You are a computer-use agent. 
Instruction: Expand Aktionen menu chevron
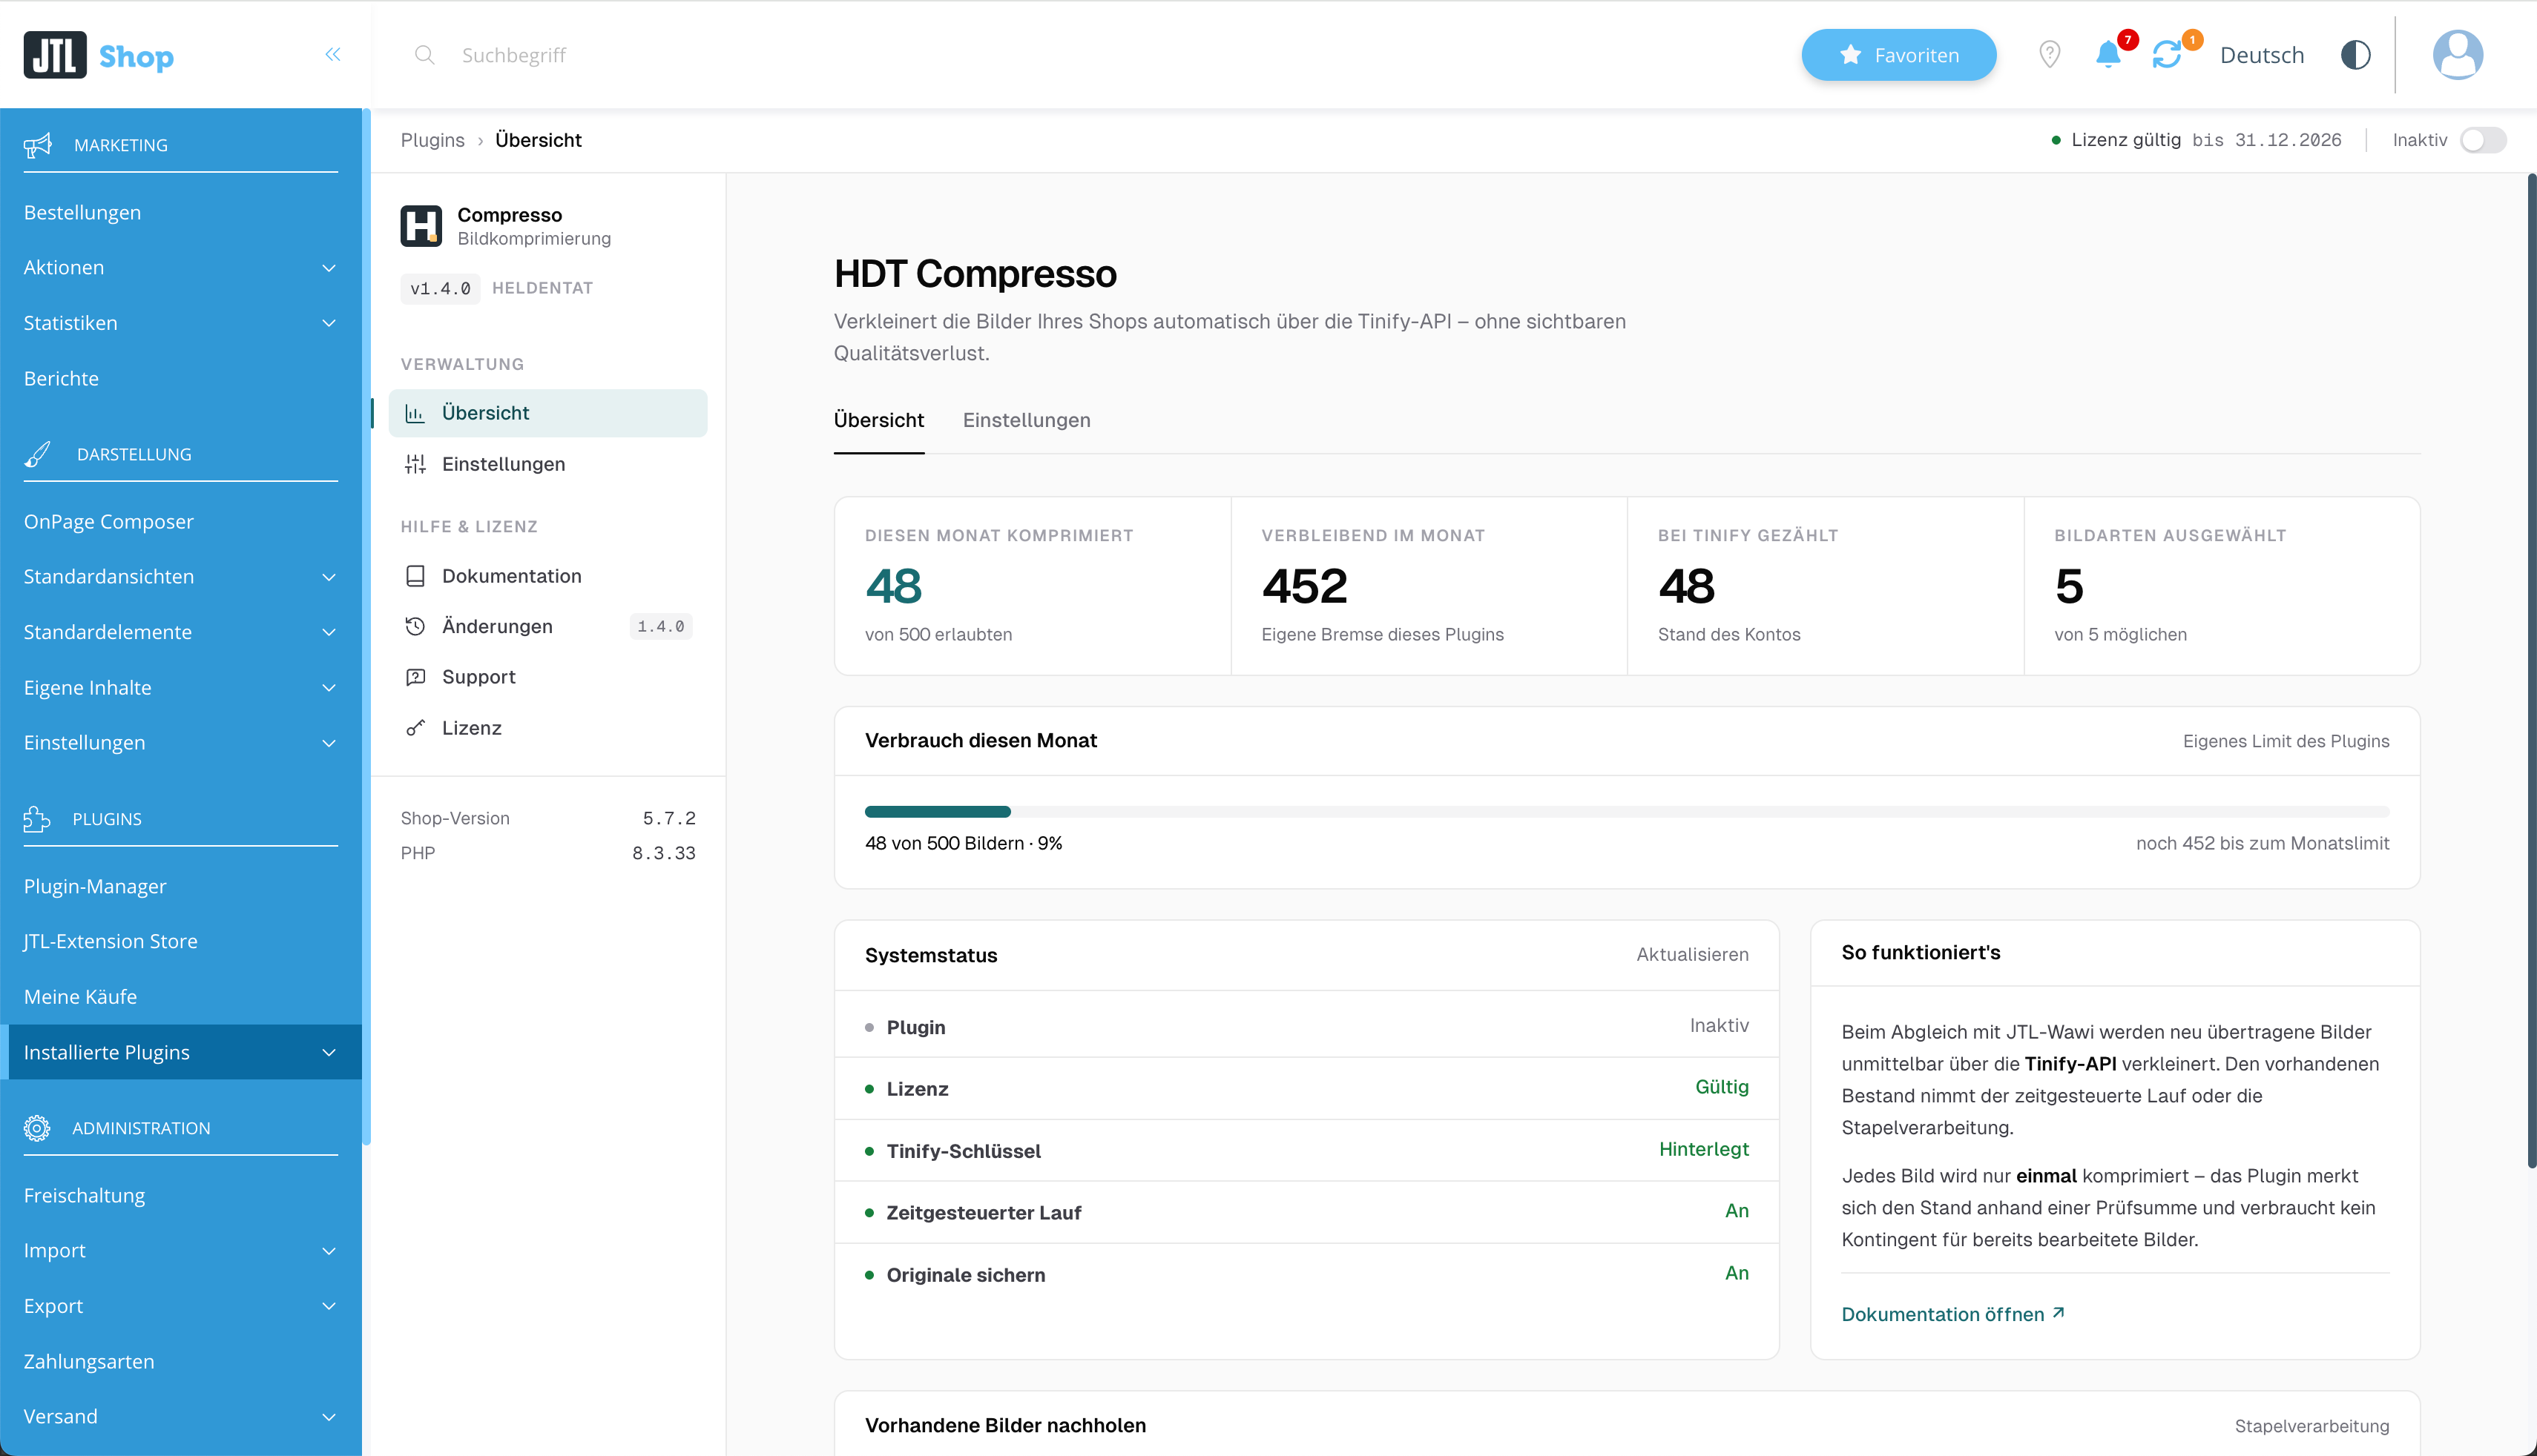pyautogui.click(x=329, y=268)
